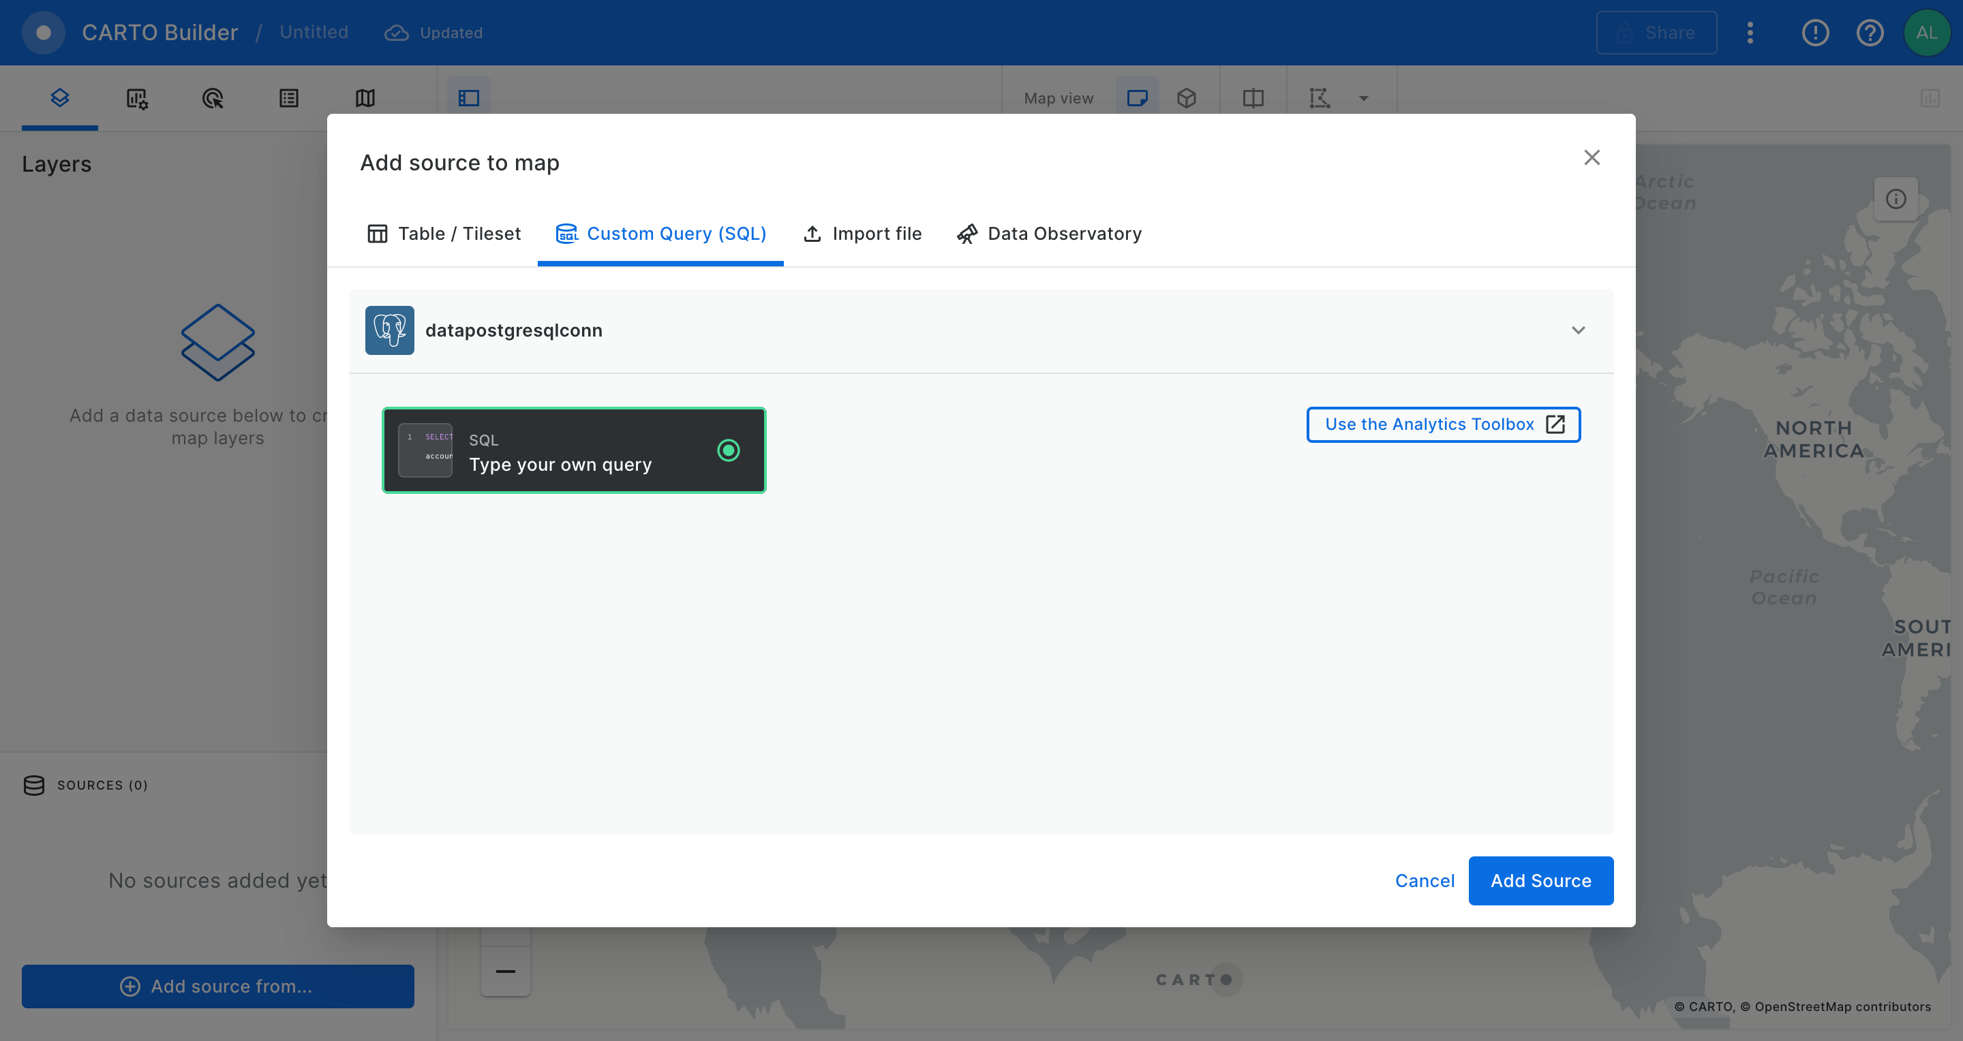Click the help question mark icon
This screenshot has width=1963, height=1041.
tap(1869, 33)
